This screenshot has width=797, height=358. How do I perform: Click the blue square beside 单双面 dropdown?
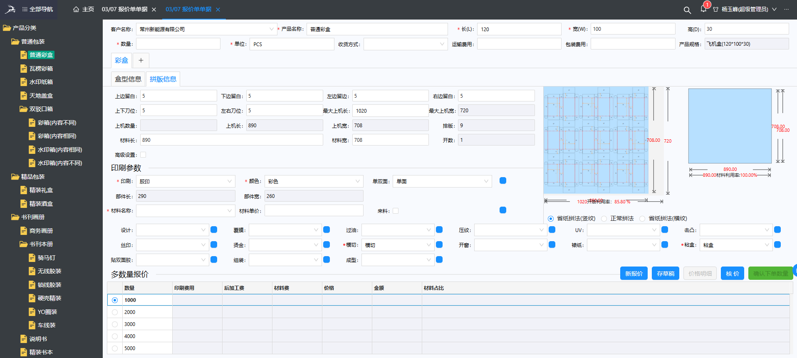(503, 180)
